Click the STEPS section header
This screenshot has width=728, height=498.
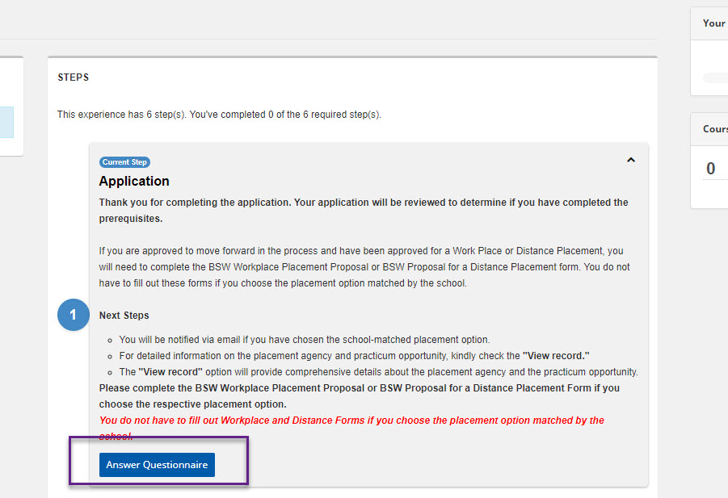point(73,77)
